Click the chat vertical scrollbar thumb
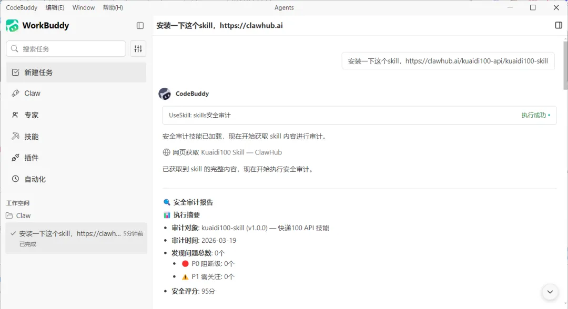This screenshot has width=568, height=309. pos(565,65)
